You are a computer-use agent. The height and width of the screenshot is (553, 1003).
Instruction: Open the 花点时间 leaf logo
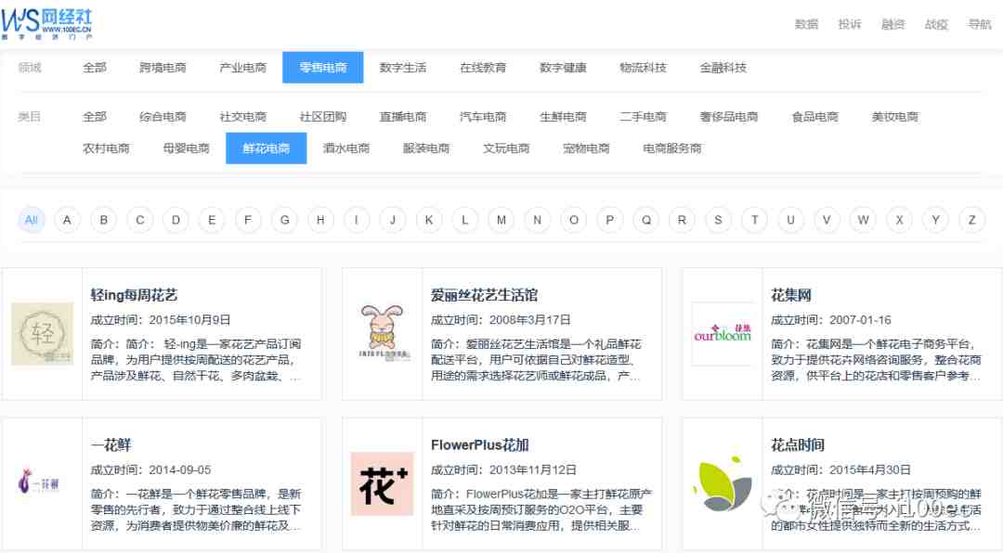click(x=723, y=484)
